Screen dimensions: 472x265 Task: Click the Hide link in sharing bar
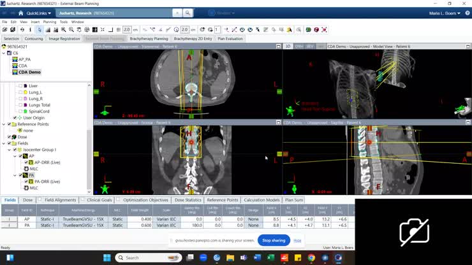(297, 240)
